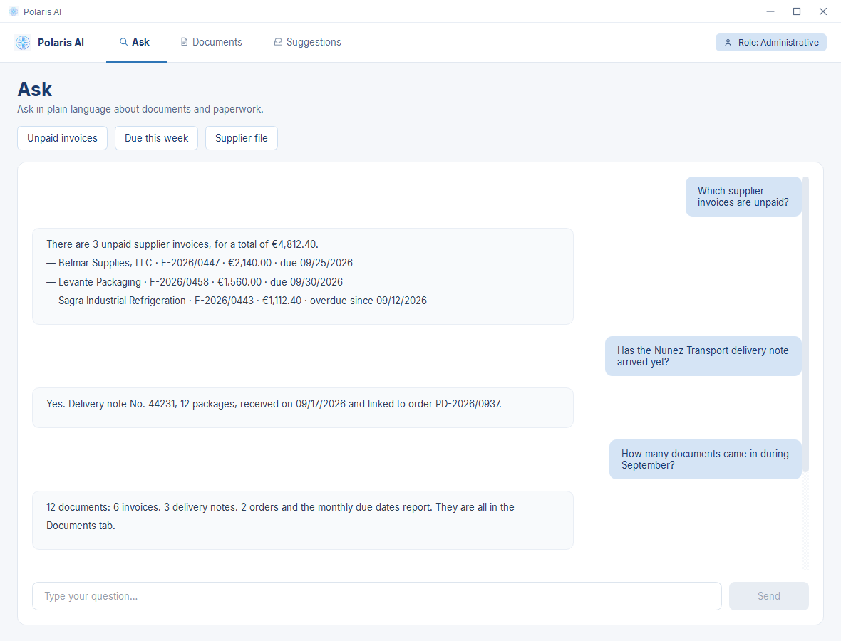Minimize the Polaris AI window
The image size is (841, 641).
tap(770, 11)
